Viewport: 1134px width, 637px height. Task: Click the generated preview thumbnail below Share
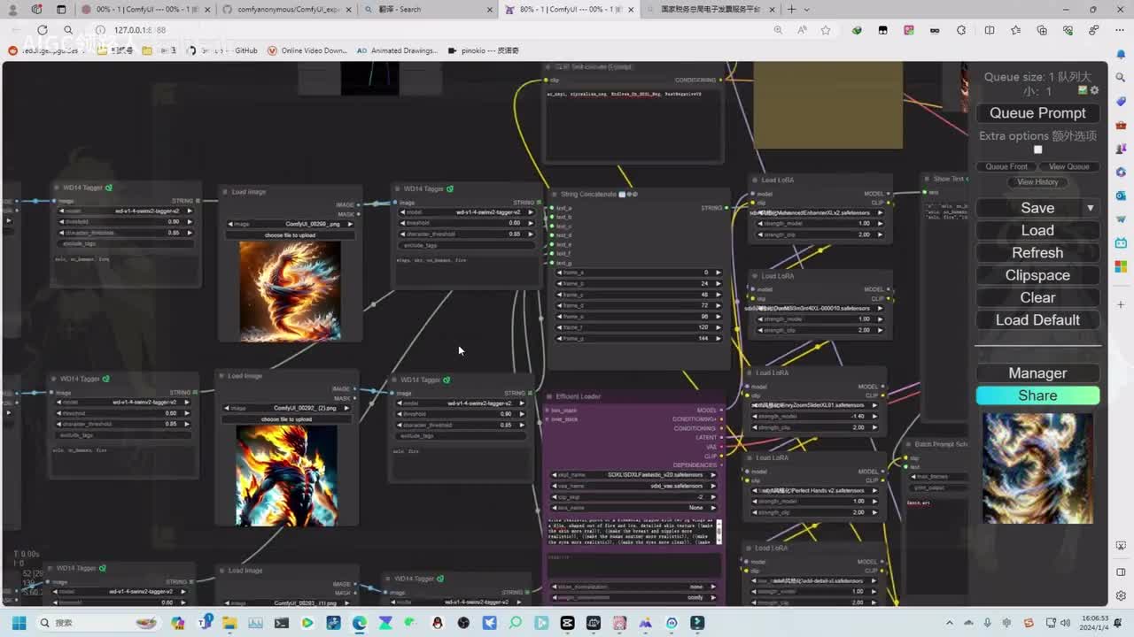[x=1037, y=467]
